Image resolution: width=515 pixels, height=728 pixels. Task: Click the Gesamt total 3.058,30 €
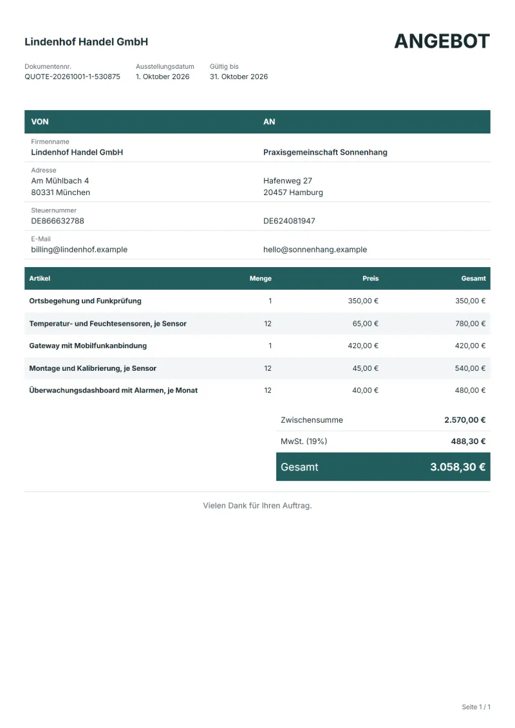click(x=458, y=467)
